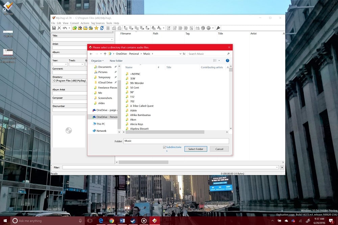Screen dimensions: 338x225
Task: Refresh the file list with the refresh icon
Action: (102, 28)
